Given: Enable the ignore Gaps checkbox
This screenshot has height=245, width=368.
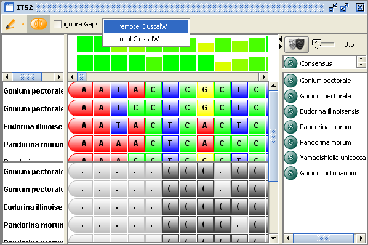Looking at the screenshot, I should click(57, 24).
